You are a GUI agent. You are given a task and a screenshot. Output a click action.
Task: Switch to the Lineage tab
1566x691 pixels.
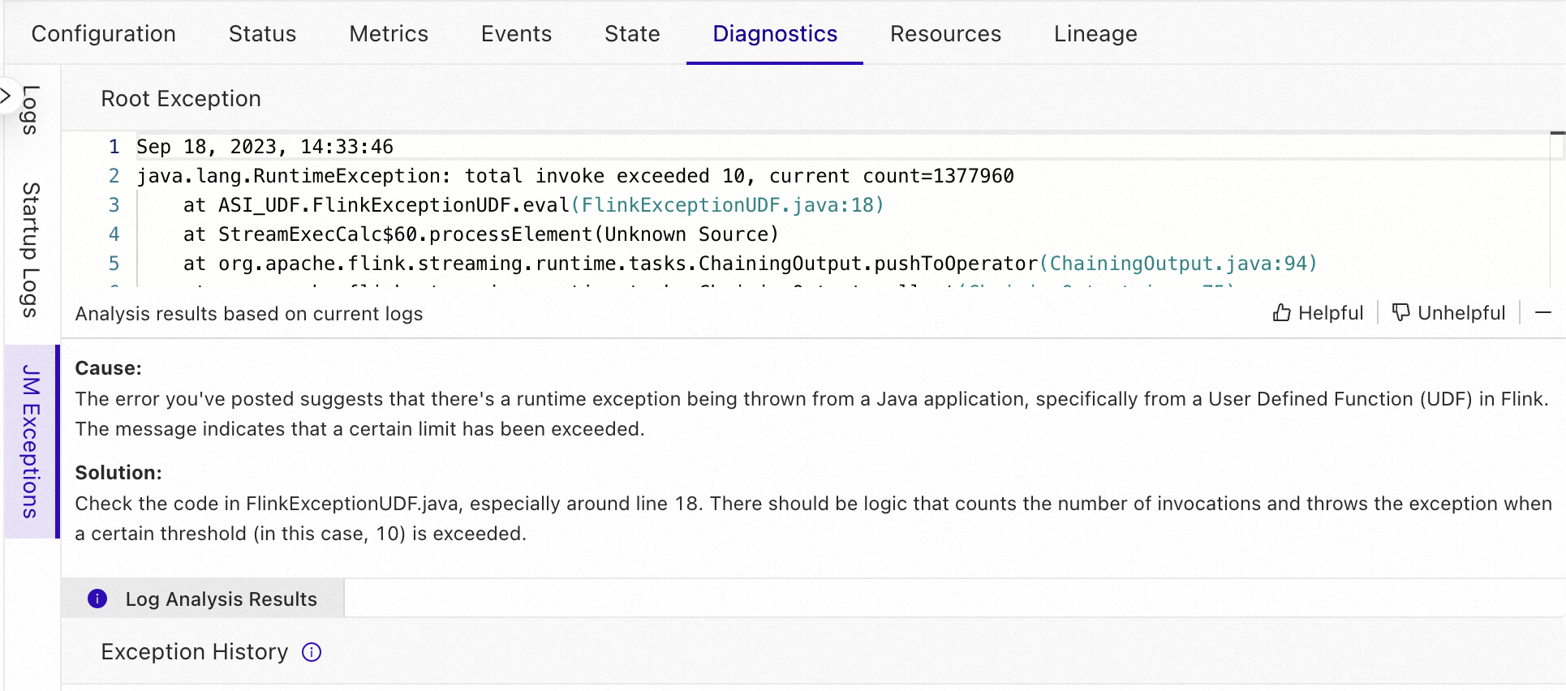click(x=1095, y=33)
